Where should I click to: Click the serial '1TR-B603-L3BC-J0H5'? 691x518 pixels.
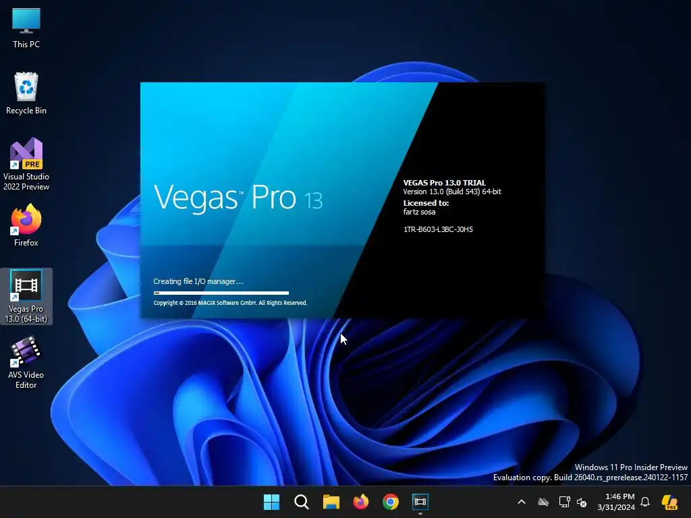pyautogui.click(x=438, y=229)
